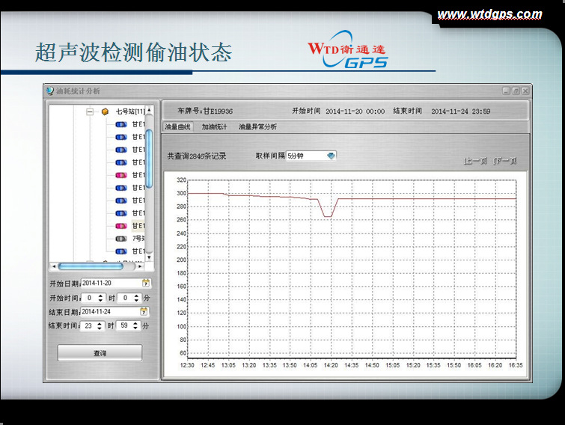Click the orange 七号站 group icon
This screenshot has height=425, width=565.
click(105, 112)
